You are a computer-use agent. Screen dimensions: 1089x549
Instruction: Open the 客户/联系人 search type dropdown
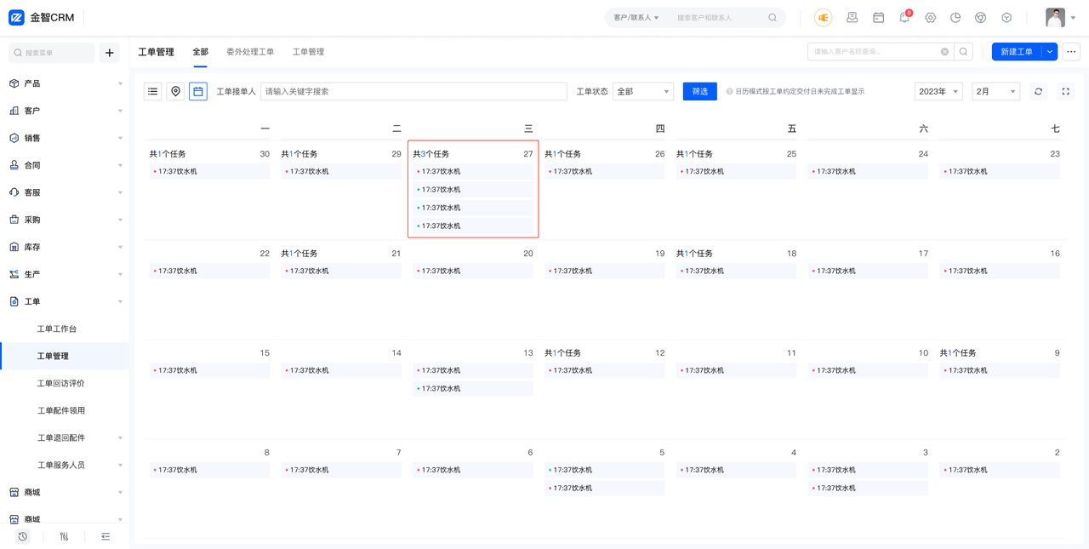(636, 17)
